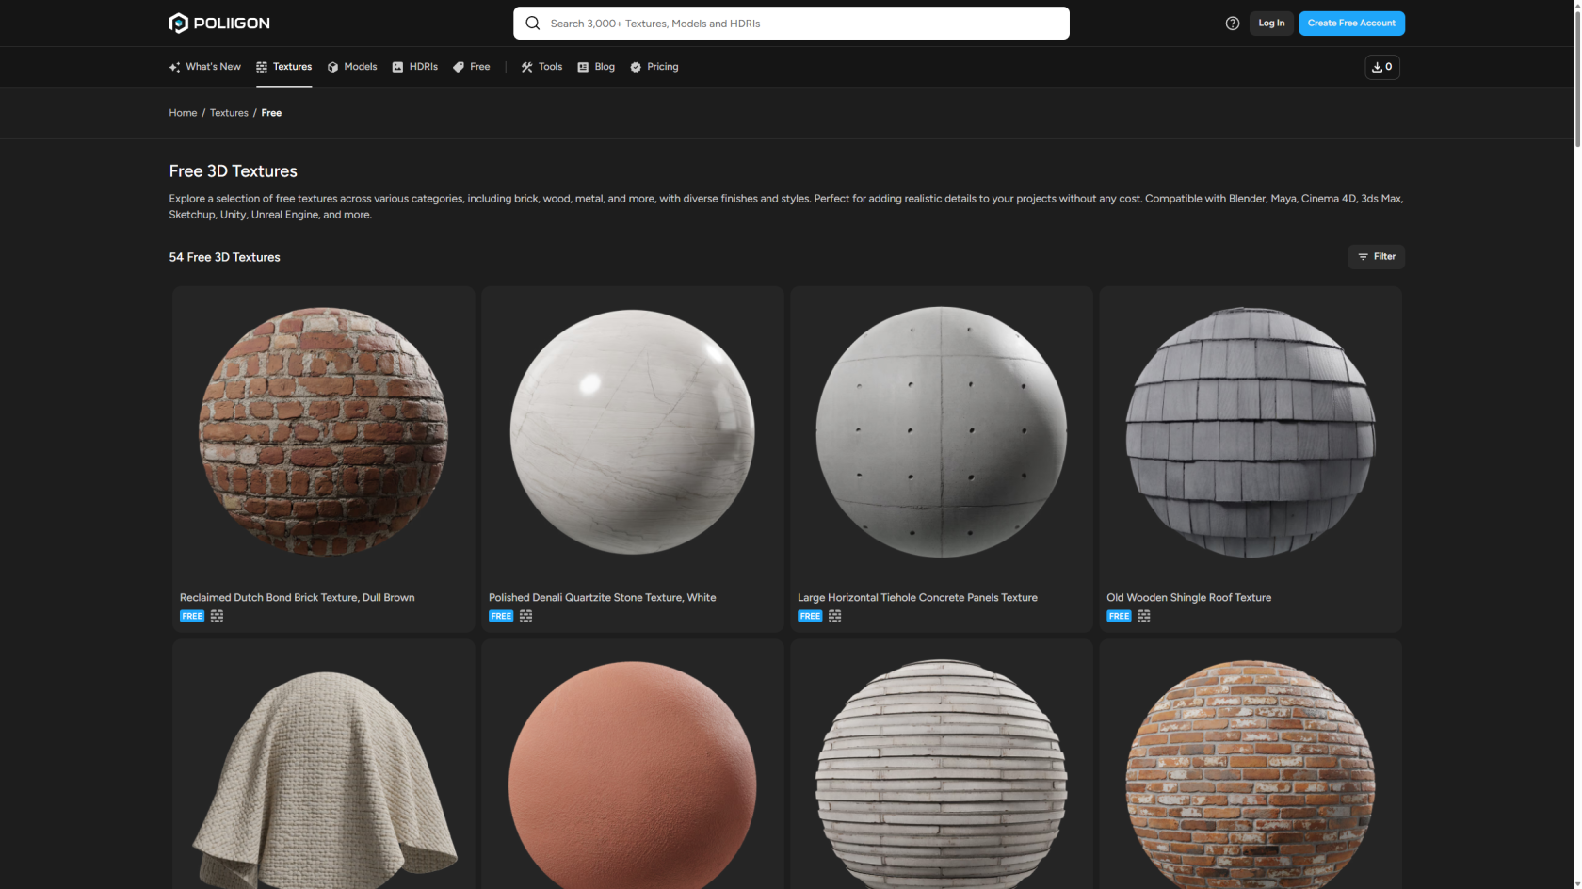Open Old Wooden Shingle Roof Texture title

(x=1188, y=598)
